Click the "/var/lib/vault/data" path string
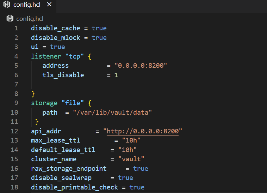 click(x=112, y=113)
